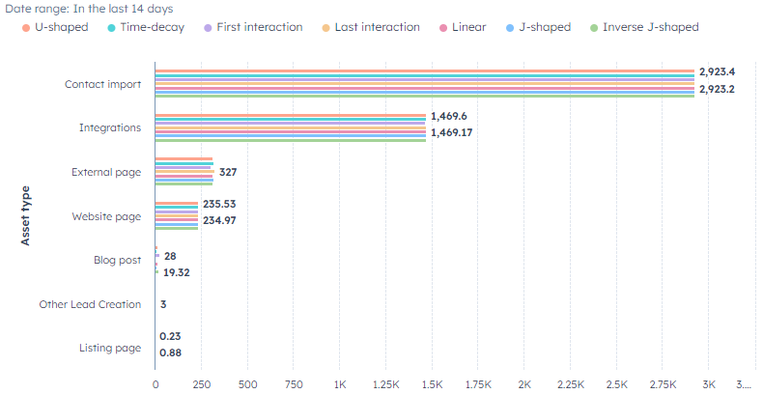Image resolution: width=763 pixels, height=394 pixels.
Task: Select the Listing page axis label
Action: click(x=110, y=348)
